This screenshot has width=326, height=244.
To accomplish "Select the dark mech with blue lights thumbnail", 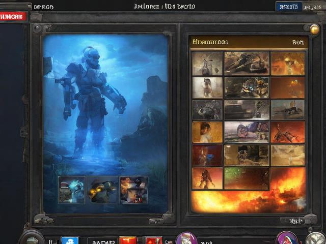I will pos(247,88).
